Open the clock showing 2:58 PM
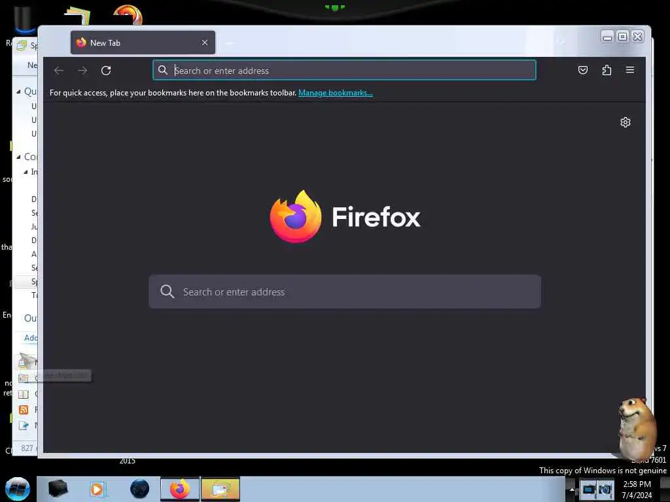 (x=637, y=490)
